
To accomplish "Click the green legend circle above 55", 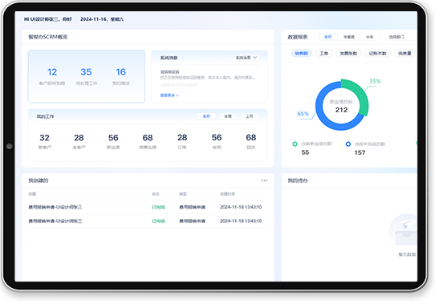I will [295, 144].
